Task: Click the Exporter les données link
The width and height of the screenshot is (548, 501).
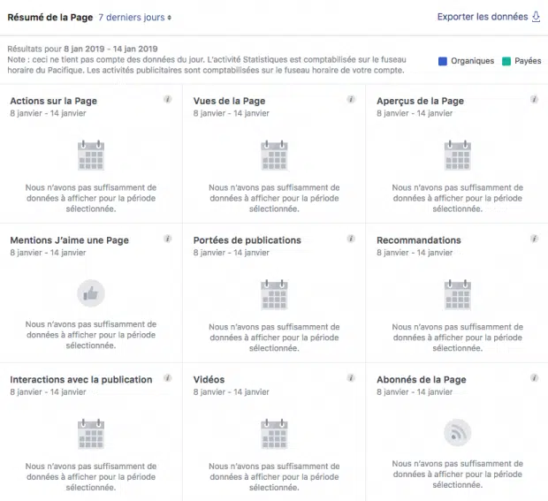Action: click(483, 17)
